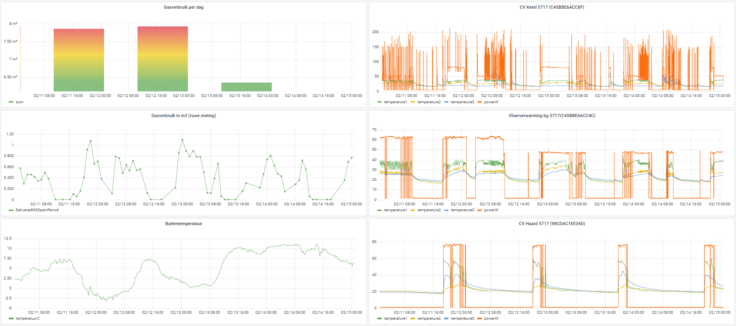Click the yellow temperature2 color swatch in CV Haard legend

coord(413,318)
